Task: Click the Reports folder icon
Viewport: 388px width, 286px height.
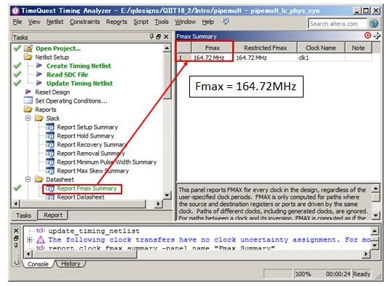Action: [x=28, y=109]
